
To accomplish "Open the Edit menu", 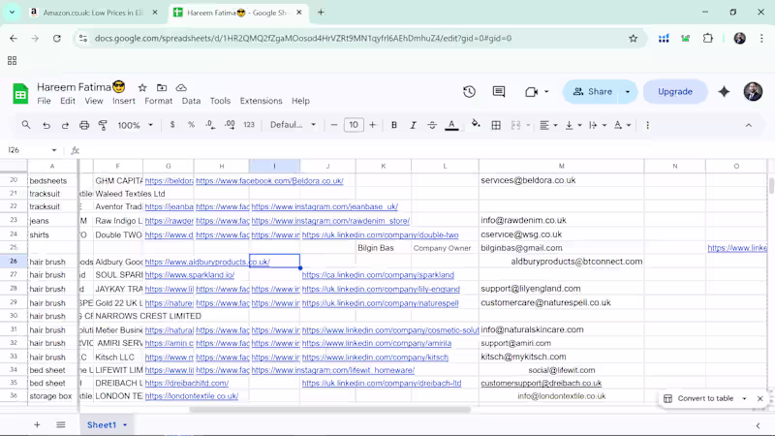I will pos(68,101).
